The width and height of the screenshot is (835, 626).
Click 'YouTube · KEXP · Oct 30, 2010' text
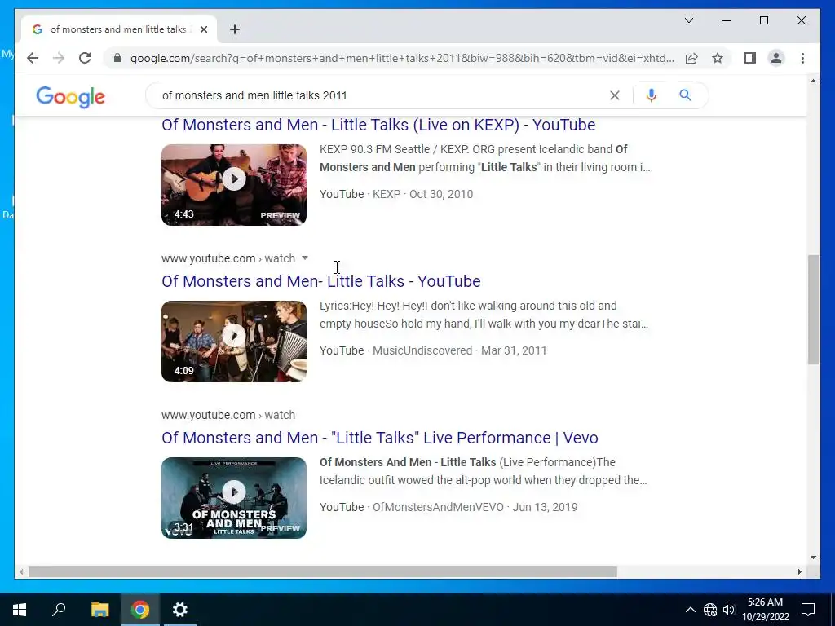click(x=396, y=194)
